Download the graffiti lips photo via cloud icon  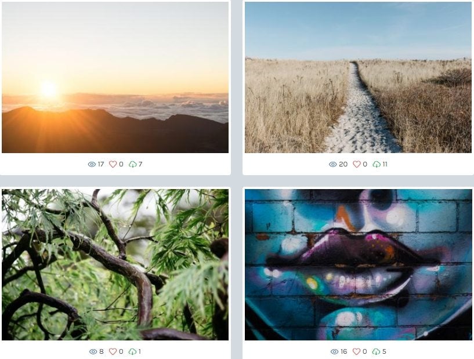pyautogui.click(x=376, y=351)
